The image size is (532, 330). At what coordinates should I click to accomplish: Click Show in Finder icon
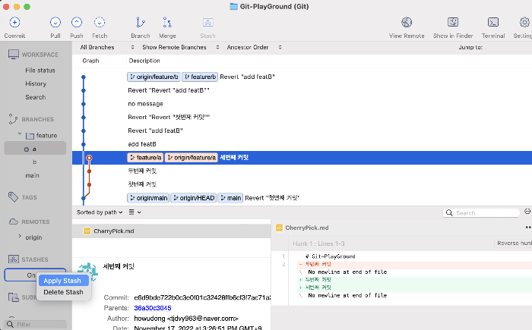click(x=453, y=22)
